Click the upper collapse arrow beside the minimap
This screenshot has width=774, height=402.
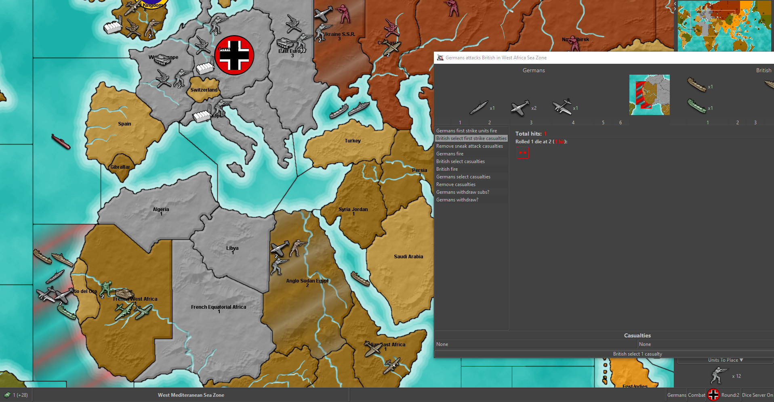click(675, 4)
